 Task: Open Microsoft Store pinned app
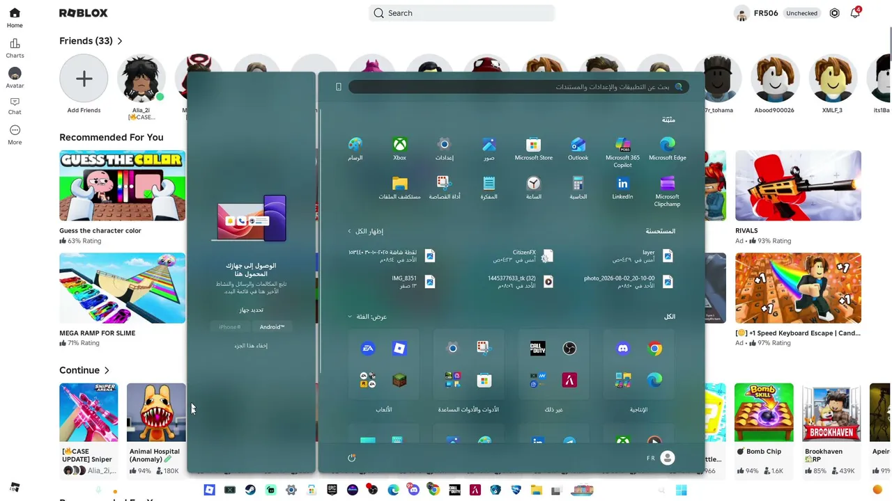coord(533,149)
